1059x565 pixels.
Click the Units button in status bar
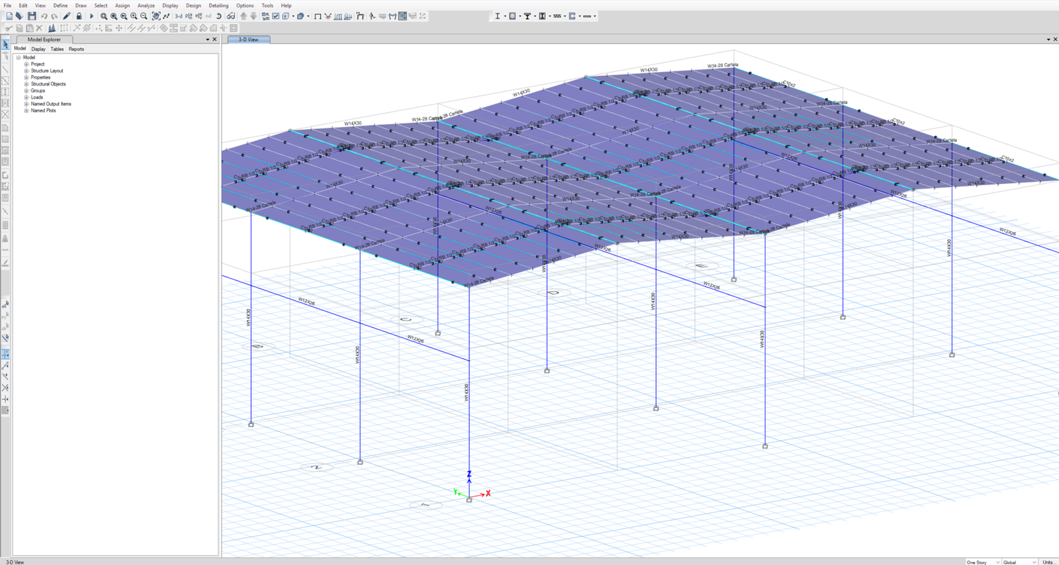click(1048, 562)
